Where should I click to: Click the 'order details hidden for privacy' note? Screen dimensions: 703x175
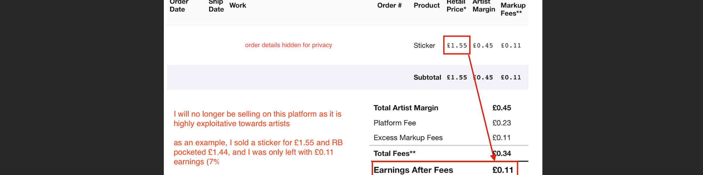289,45
